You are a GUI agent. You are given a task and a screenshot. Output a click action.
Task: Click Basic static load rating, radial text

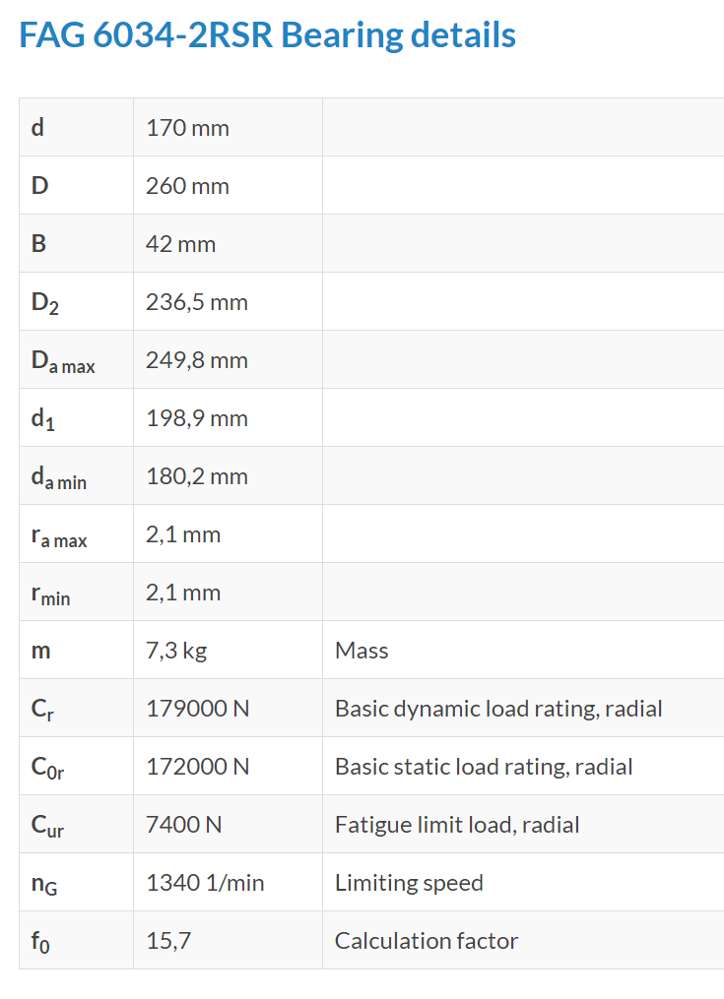(484, 767)
